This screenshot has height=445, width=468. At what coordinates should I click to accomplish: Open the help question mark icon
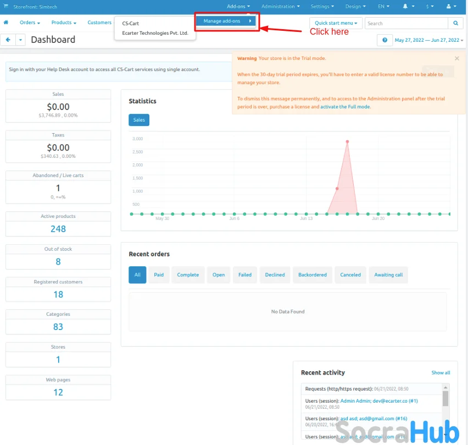click(385, 40)
